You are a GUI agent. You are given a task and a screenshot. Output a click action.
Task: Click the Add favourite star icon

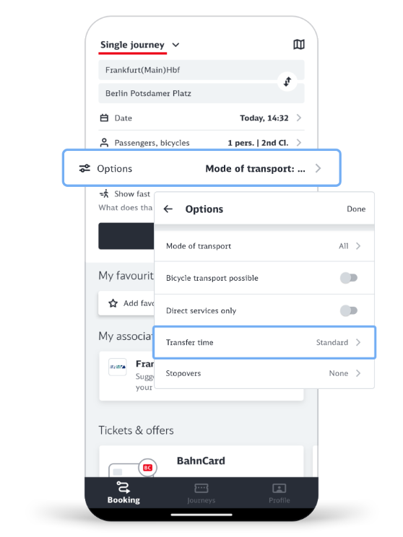113,303
